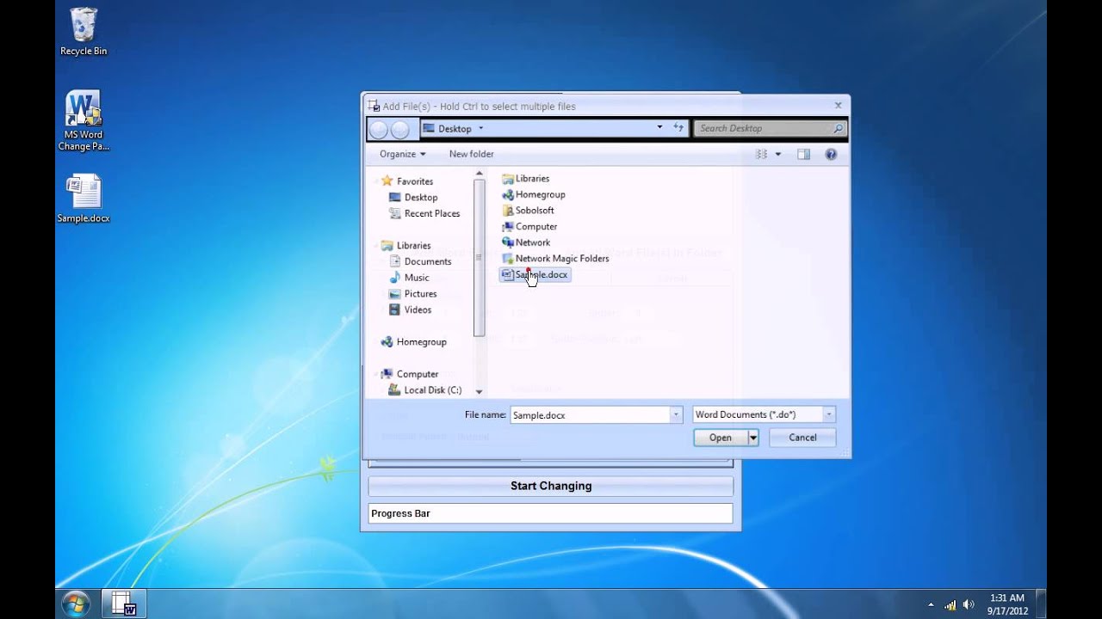Screen dimensions: 1102x619
Task: Click the network signal tray icon
Action: pyautogui.click(x=950, y=604)
